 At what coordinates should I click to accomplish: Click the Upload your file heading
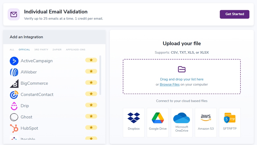(182, 43)
